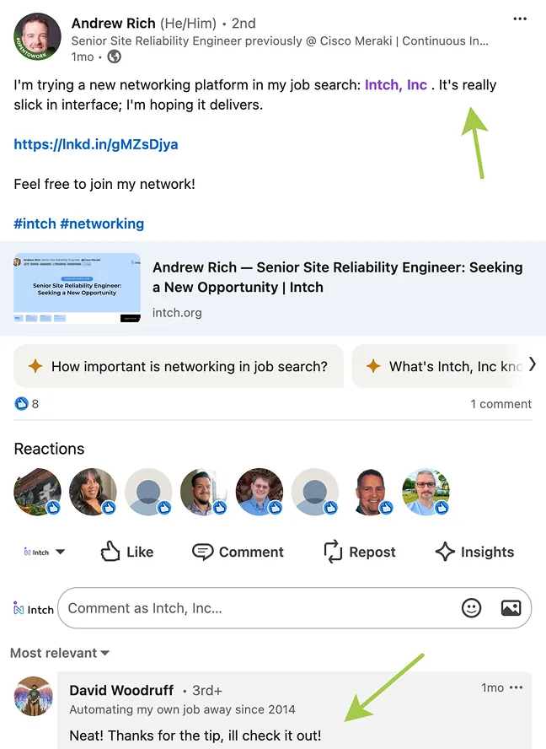The height and width of the screenshot is (749, 546).
Task: Select the networking importance suggested question
Action: pos(179,364)
